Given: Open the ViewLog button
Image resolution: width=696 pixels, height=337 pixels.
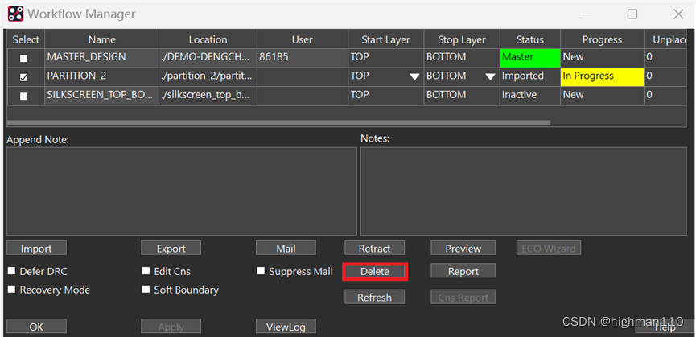Looking at the screenshot, I should coord(286,327).
